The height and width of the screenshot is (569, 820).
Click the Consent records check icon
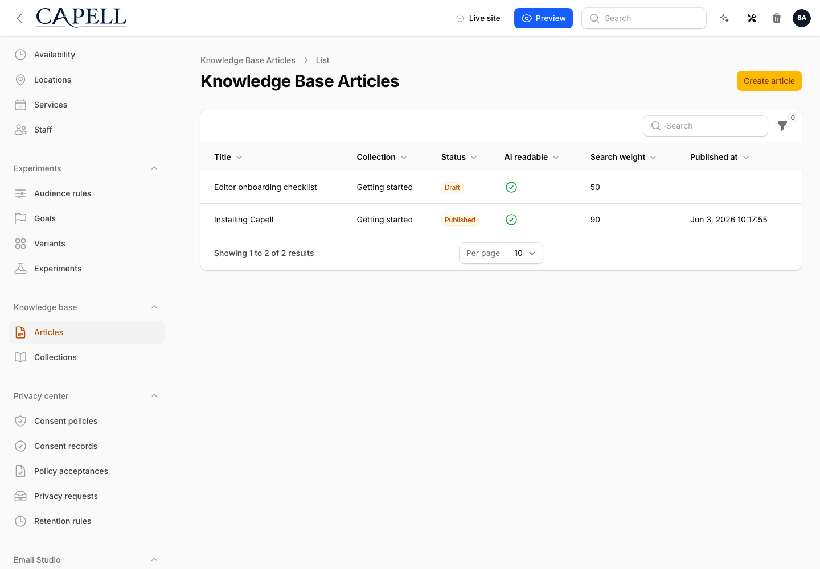(20, 446)
